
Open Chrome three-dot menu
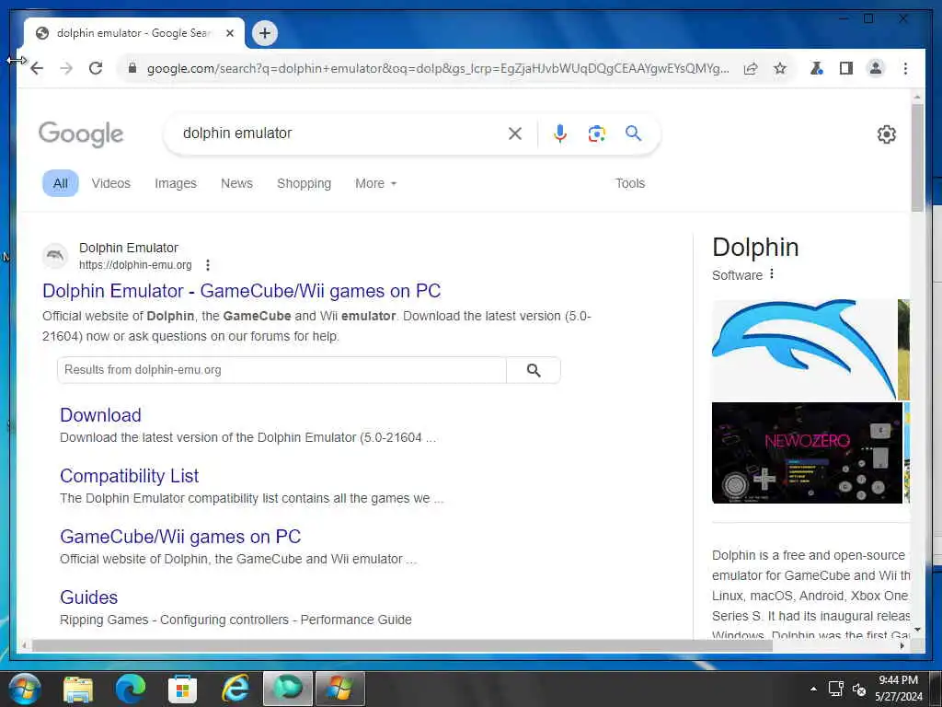(905, 68)
